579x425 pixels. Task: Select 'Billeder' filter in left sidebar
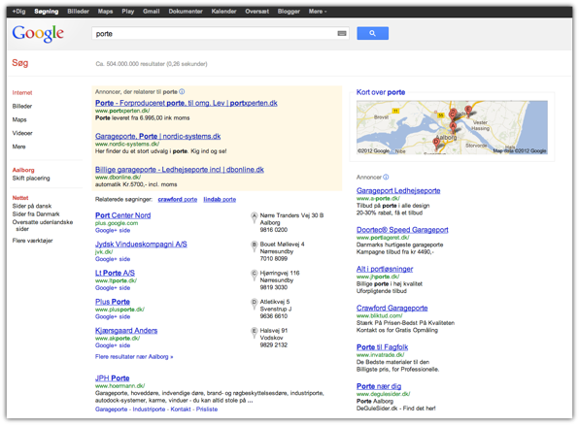(x=22, y=107)
